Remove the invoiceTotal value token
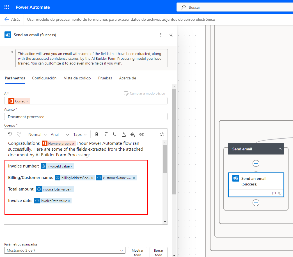Viewport: 293px width, 257px height. tap(71, 190)
